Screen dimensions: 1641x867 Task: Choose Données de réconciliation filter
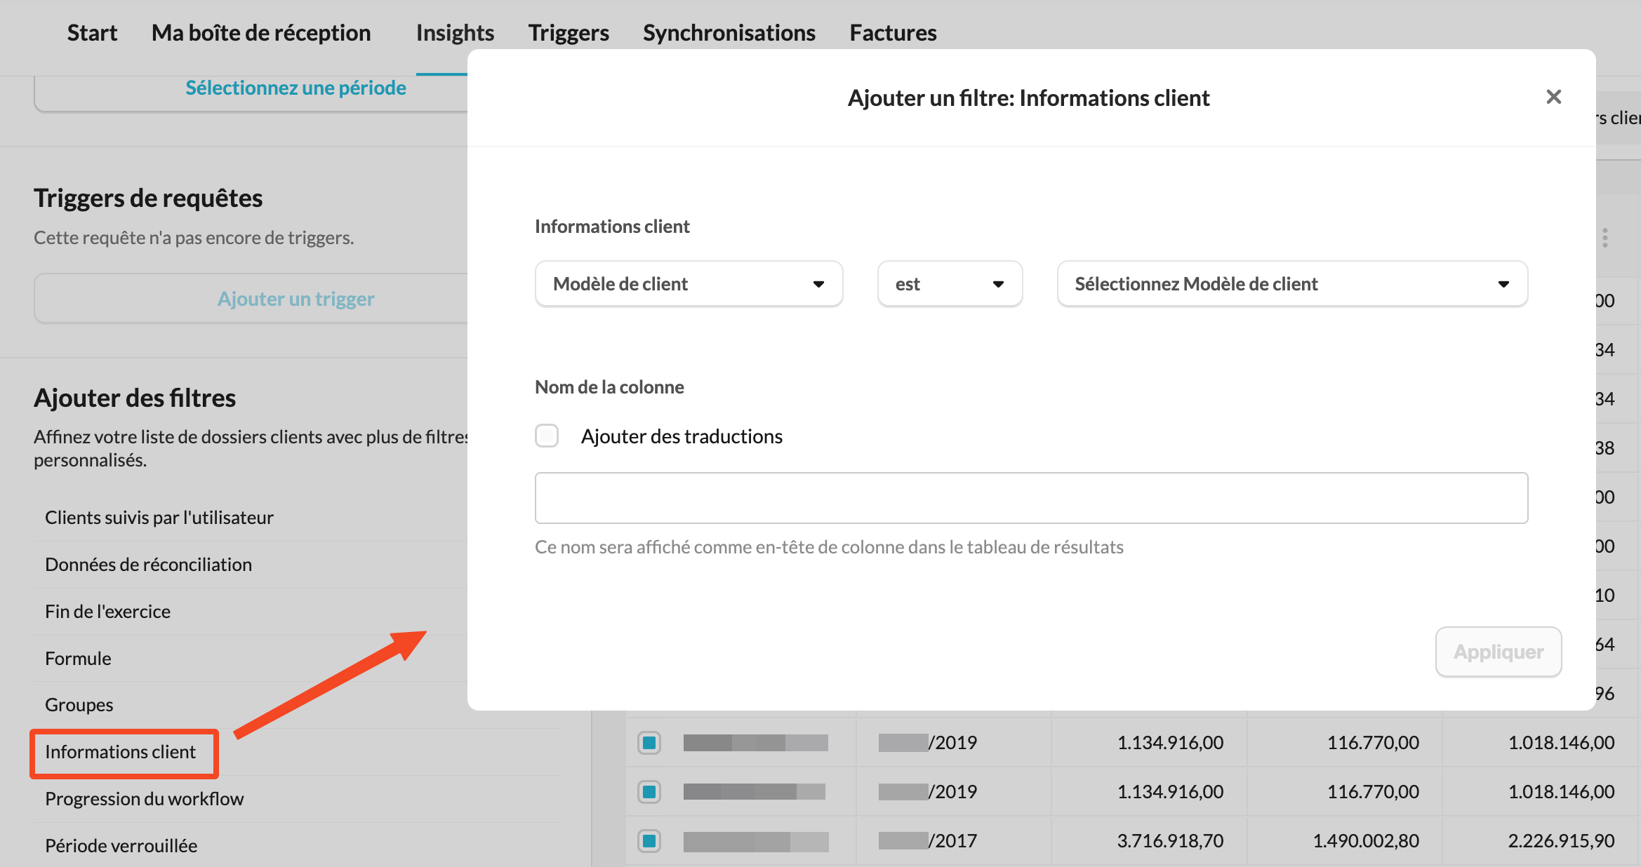coord(149,565)
